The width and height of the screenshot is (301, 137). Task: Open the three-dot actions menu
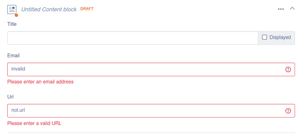[281, 9]
